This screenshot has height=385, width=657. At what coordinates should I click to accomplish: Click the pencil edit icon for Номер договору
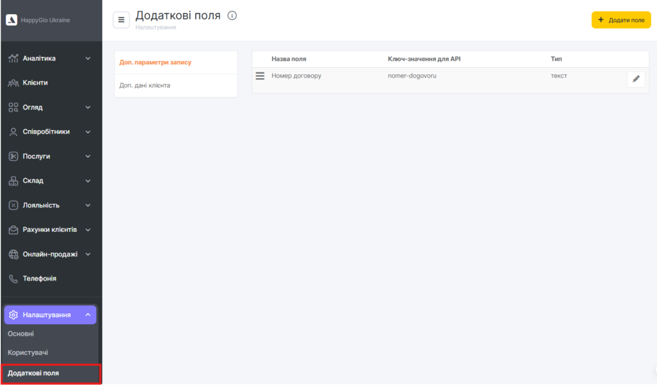point(636,79)
